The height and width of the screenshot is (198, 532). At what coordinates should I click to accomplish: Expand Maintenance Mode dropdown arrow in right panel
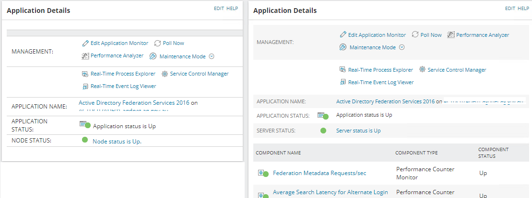[402, 47]
